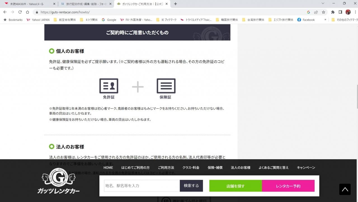Click the green 店舗を探す button
The image size is (358, 202).
point(235,186)
